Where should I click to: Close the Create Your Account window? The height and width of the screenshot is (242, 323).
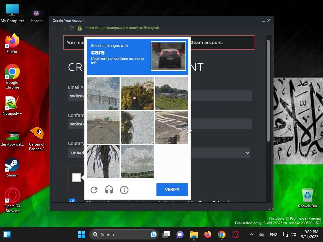(269, 20)
